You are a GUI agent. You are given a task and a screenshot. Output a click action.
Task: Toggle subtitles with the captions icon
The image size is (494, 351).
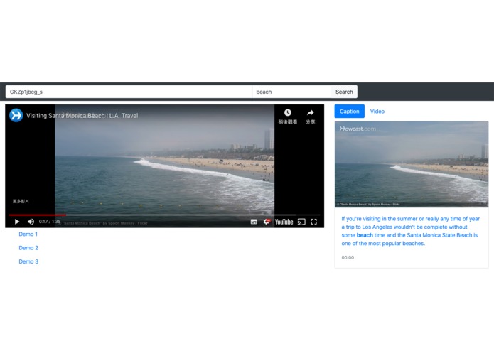click(254, 222)
